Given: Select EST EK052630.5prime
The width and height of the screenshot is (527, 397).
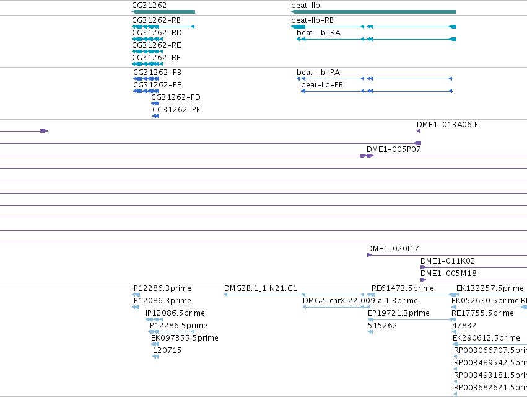Looking at the screenshot, I should click(x=485, y=301).
